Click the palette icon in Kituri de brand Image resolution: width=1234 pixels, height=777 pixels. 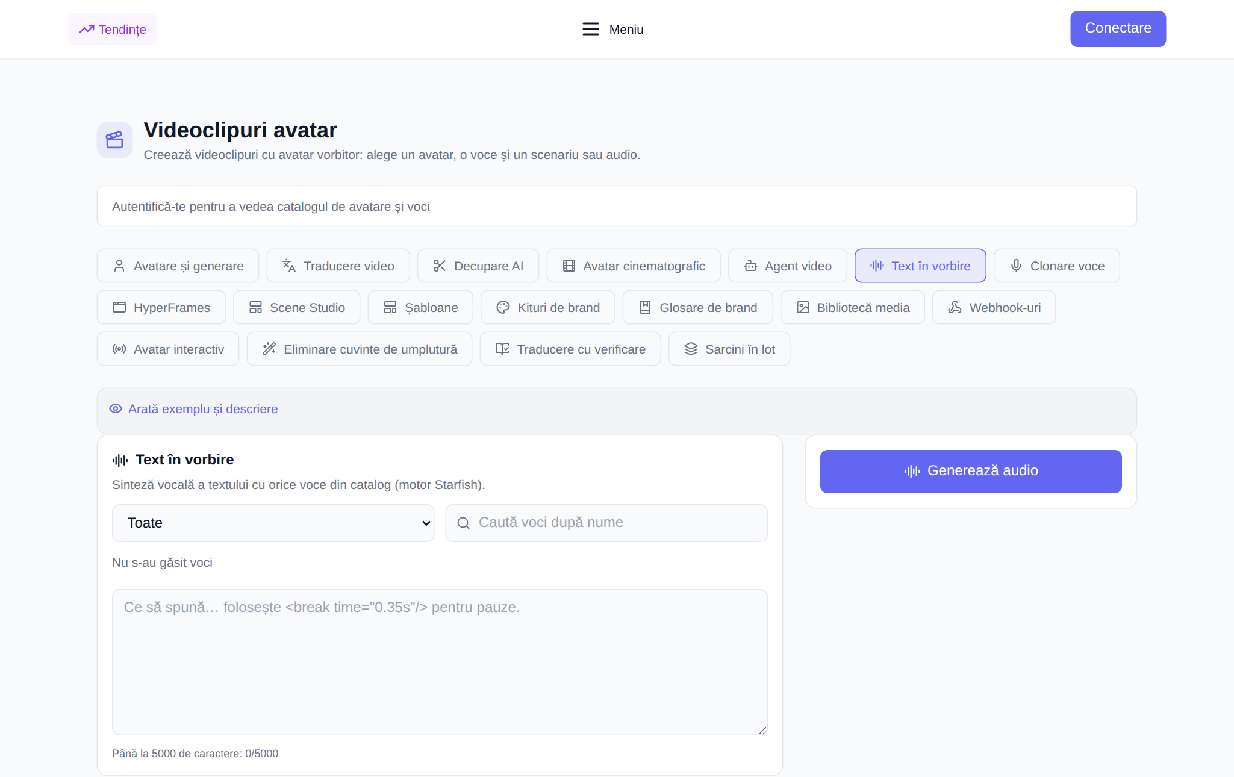click(503, 307)
